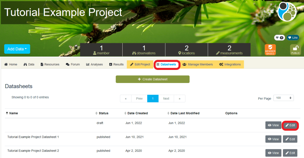
Task: Sort datasheets by Name column
Action: [13, 113]
